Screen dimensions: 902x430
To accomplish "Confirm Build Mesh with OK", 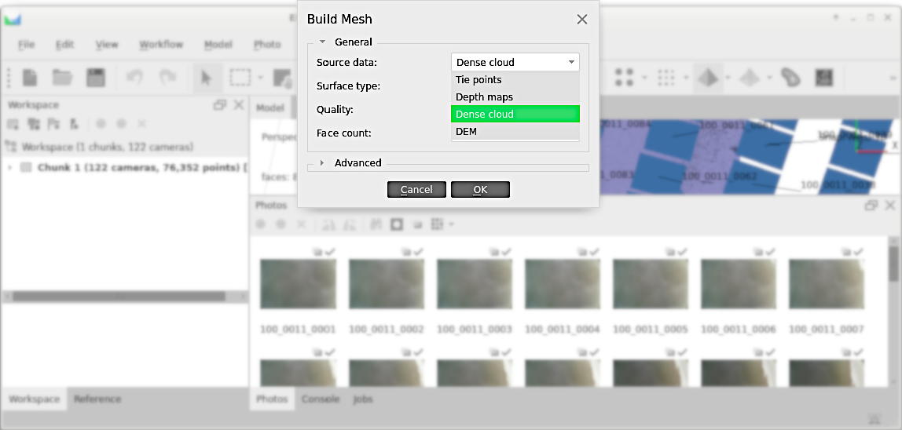I will pyautogui.click(x=480, y=190).
